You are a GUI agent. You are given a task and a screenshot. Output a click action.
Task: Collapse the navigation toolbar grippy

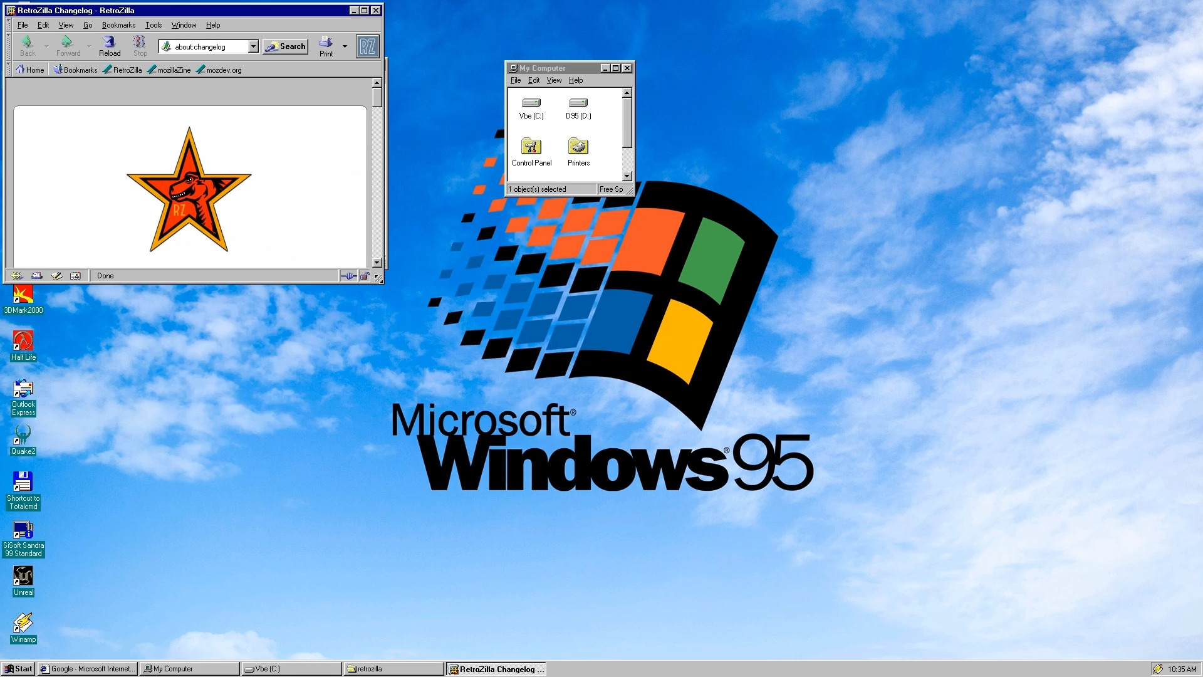point(9,46)
